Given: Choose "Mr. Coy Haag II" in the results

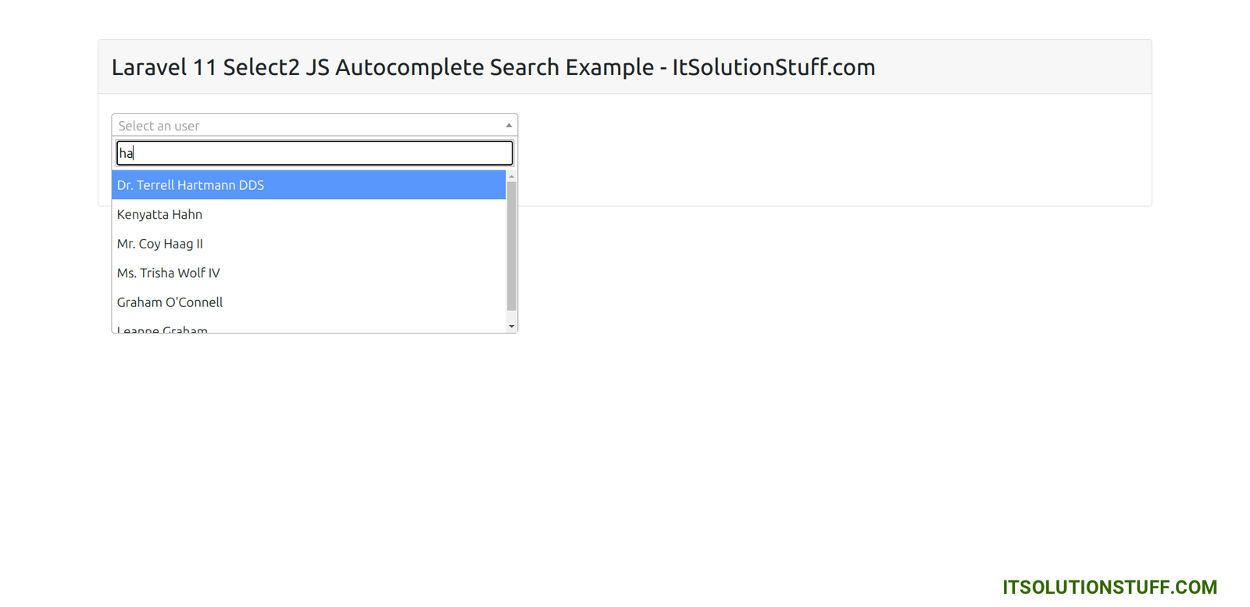Looking at the screenshot, I should pyautogui.click(x=159, y=243).
